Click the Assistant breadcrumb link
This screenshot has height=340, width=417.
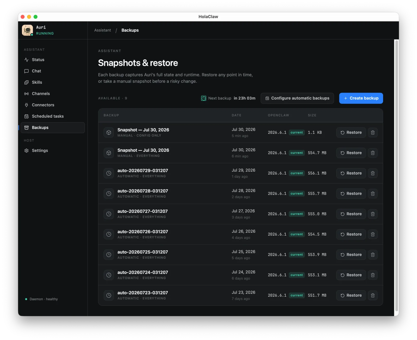coord(102,30)
